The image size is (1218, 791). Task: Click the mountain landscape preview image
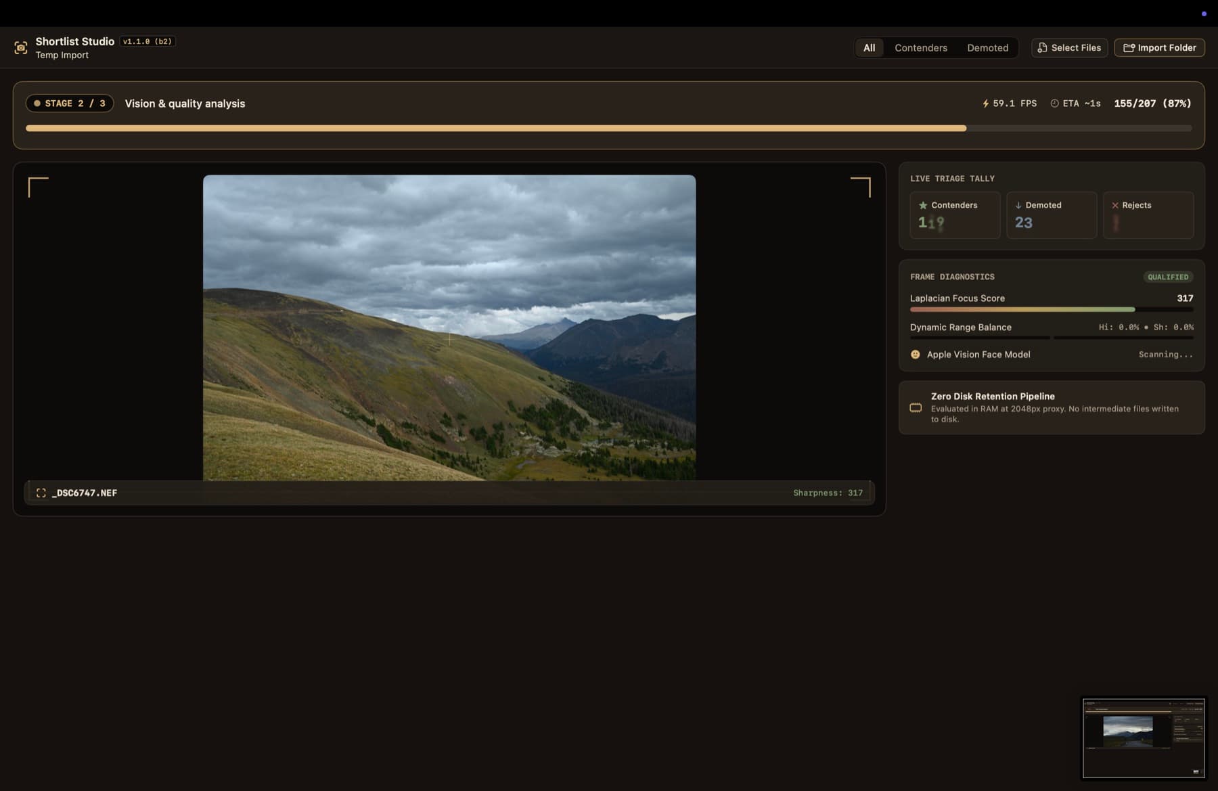click(449, 328)
